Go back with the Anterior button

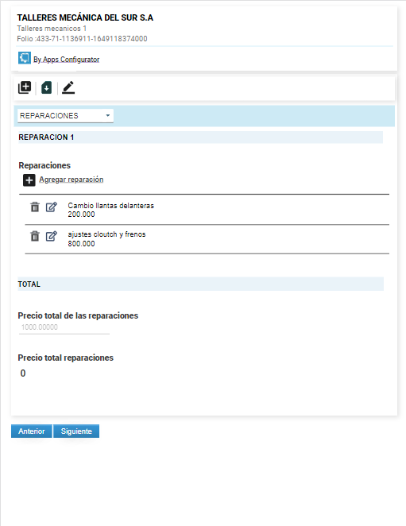point(32,431)
